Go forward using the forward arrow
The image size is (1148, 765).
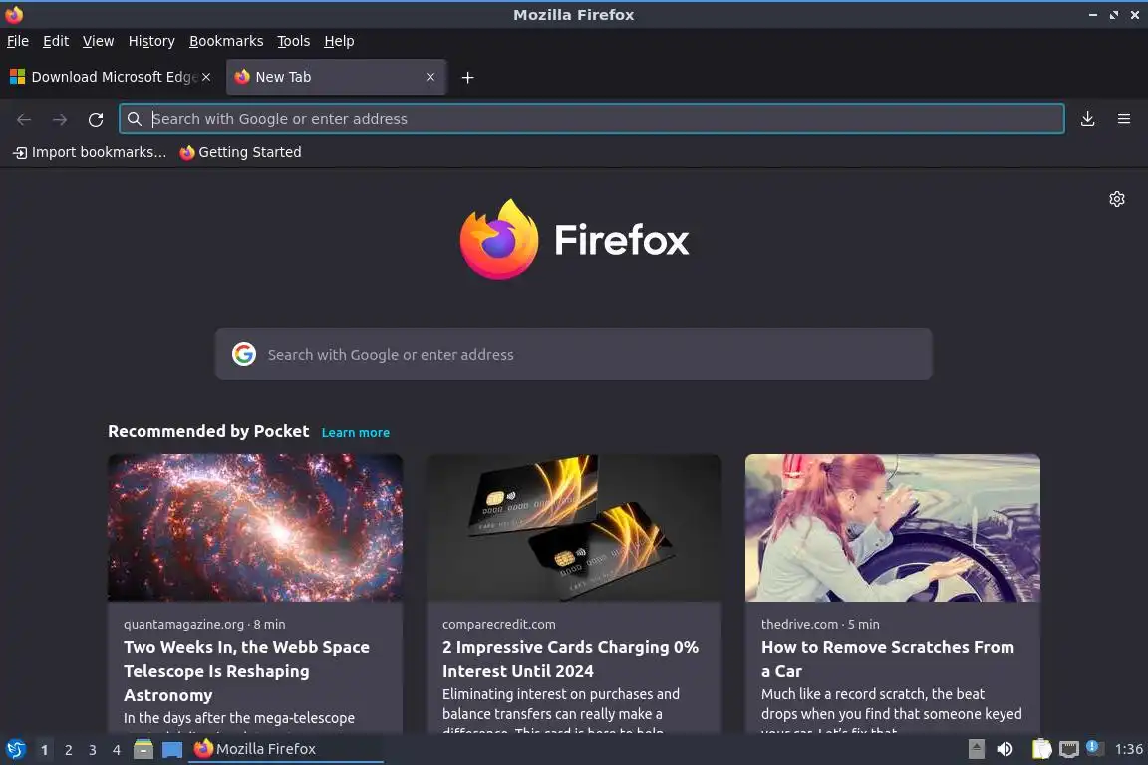[x=60, y=119]
